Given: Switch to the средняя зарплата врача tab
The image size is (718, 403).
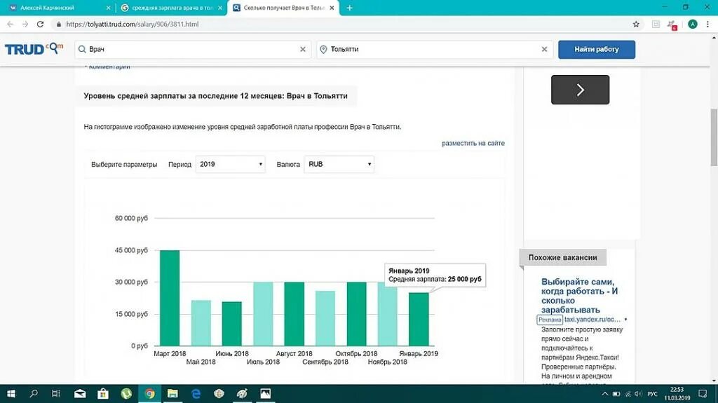Looking at the screenshot, I should click(x=170, y=8).
